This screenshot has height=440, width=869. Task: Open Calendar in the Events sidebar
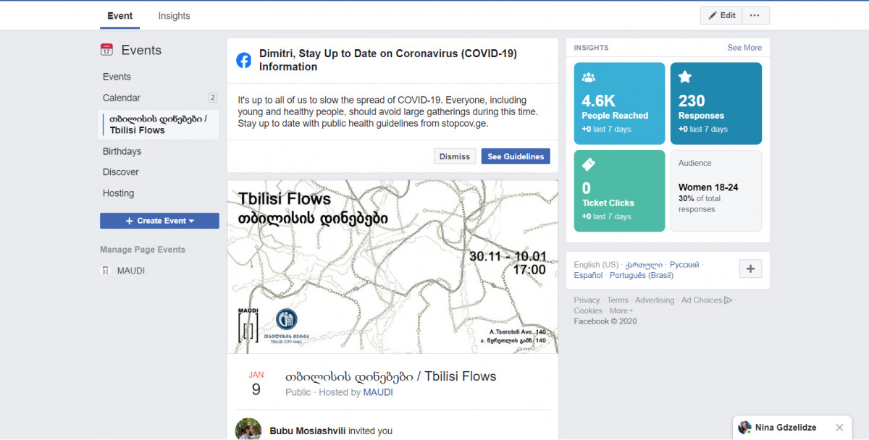pos(122,98)
